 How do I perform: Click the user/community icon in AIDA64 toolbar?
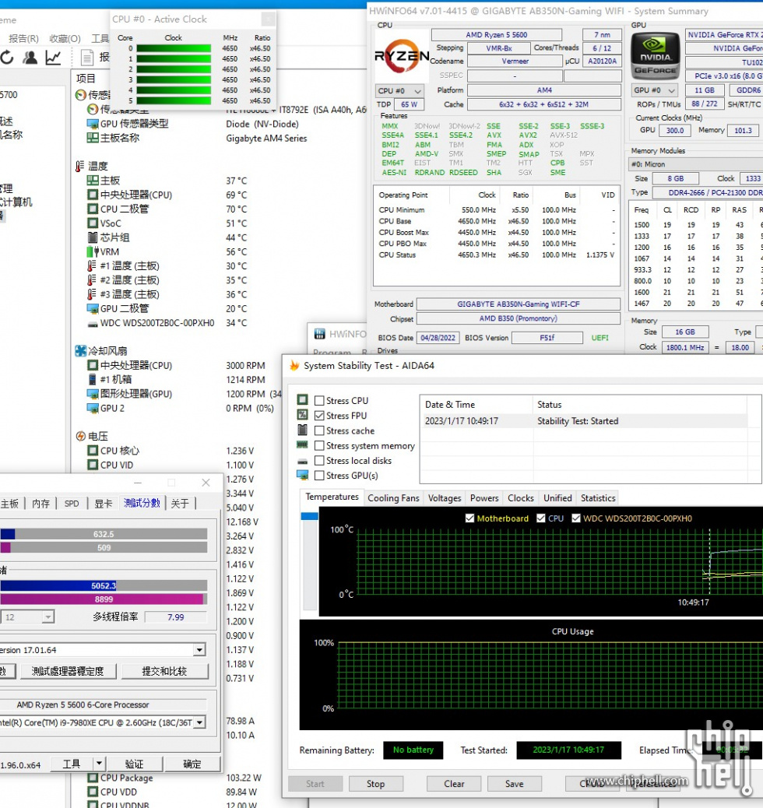pos(30,57)
